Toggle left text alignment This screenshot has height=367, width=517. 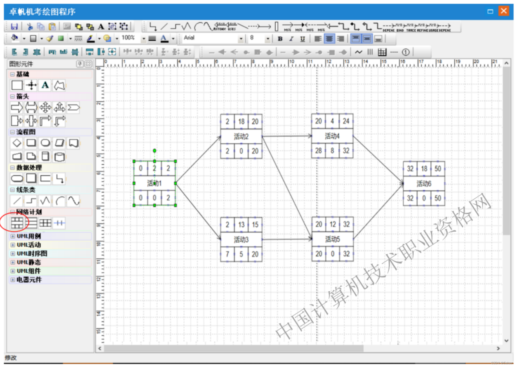pos(318,39)
